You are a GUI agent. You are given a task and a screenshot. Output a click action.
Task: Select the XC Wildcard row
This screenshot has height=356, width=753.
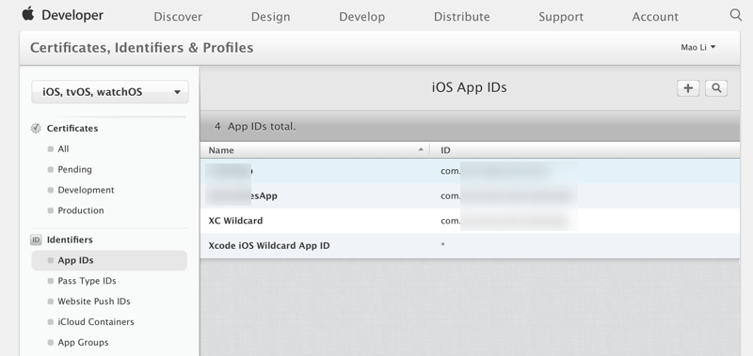coord(470,221)
